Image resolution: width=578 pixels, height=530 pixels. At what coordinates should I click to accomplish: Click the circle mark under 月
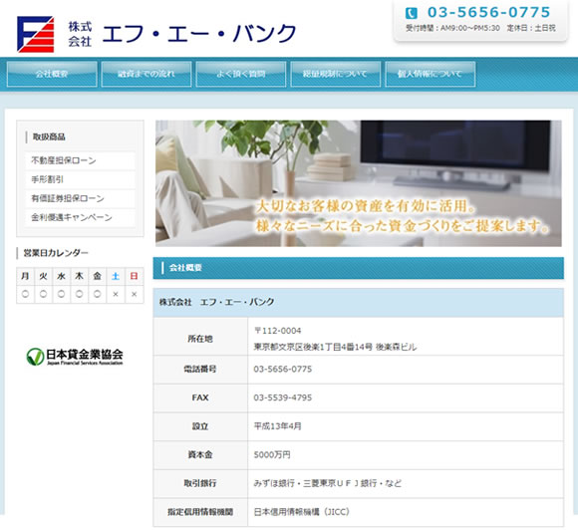(x=25, y=294)
